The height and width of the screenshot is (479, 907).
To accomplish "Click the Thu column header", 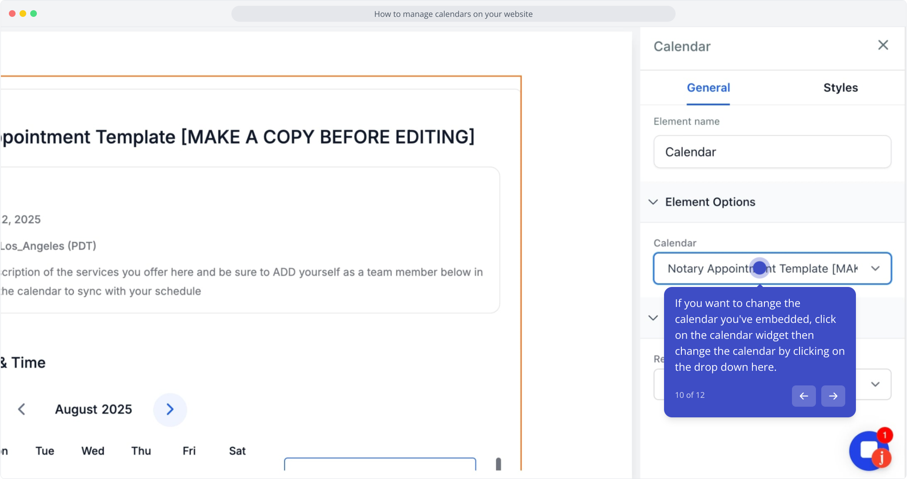I will [141, 451].
